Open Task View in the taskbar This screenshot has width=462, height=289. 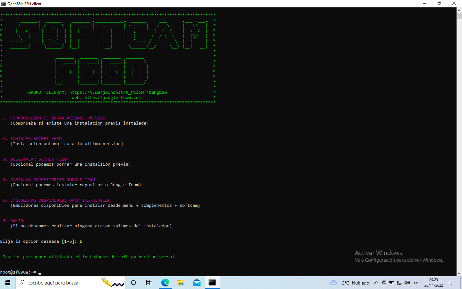(149, 283)
